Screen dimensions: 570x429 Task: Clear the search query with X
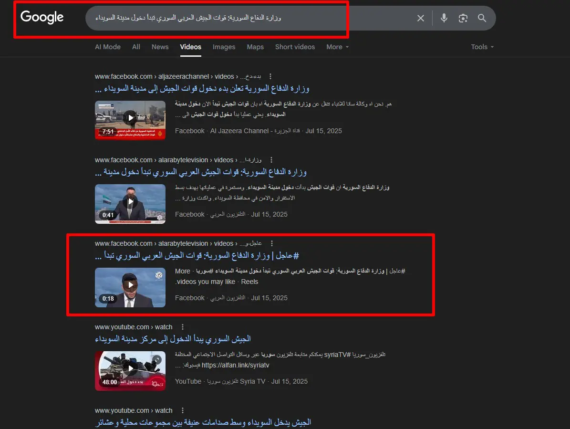click(421, 18)
